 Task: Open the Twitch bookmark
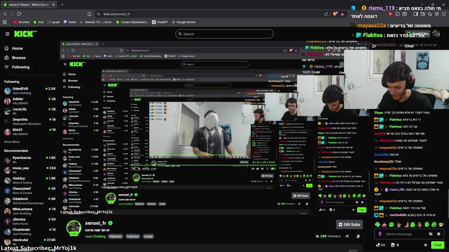point(70,22)
